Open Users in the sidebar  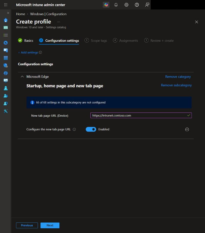[6, 88]
